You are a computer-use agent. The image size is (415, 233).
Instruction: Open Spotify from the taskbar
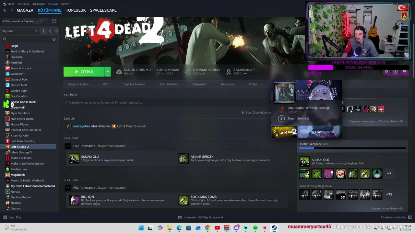pyautogui.click(x=255, y=228)
